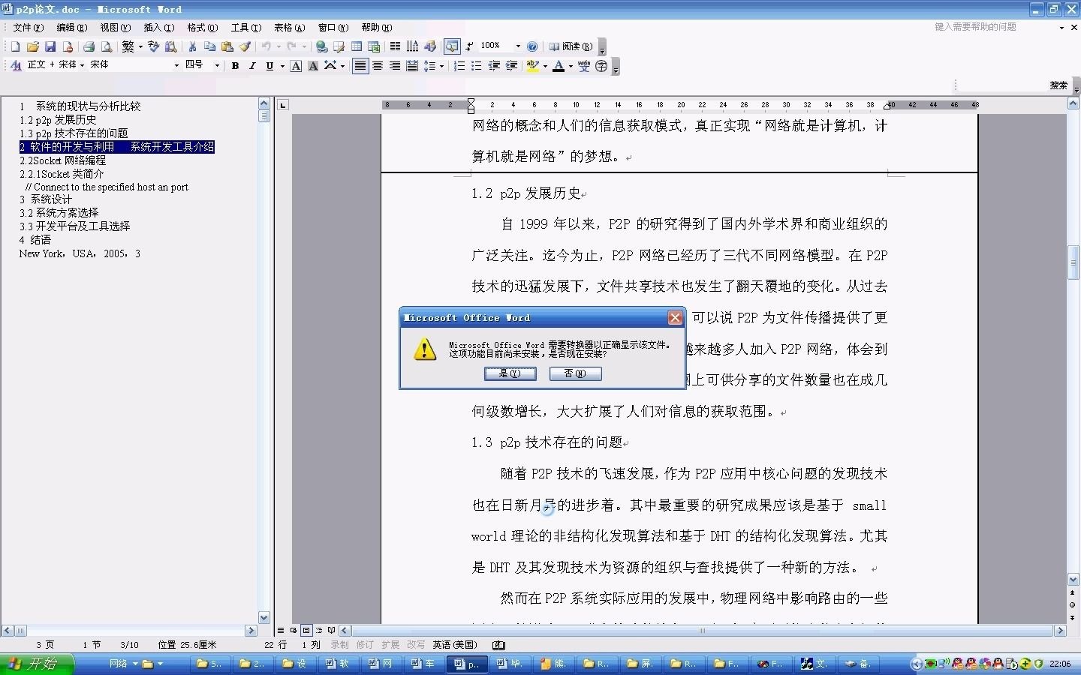Open the zoom level dropdown
Screen dimensions: 1081x675
click(516, 46)
